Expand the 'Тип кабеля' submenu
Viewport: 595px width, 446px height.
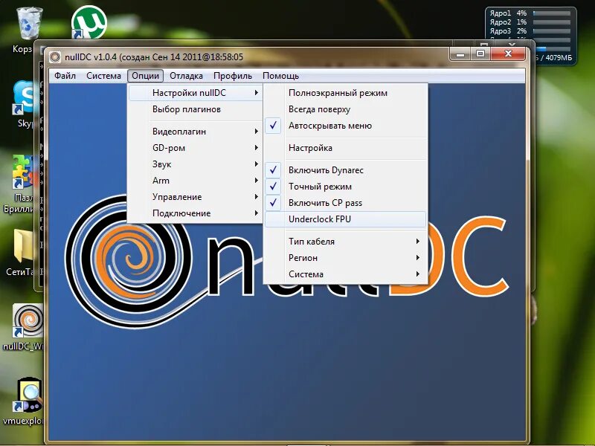(x=345, y=241)
